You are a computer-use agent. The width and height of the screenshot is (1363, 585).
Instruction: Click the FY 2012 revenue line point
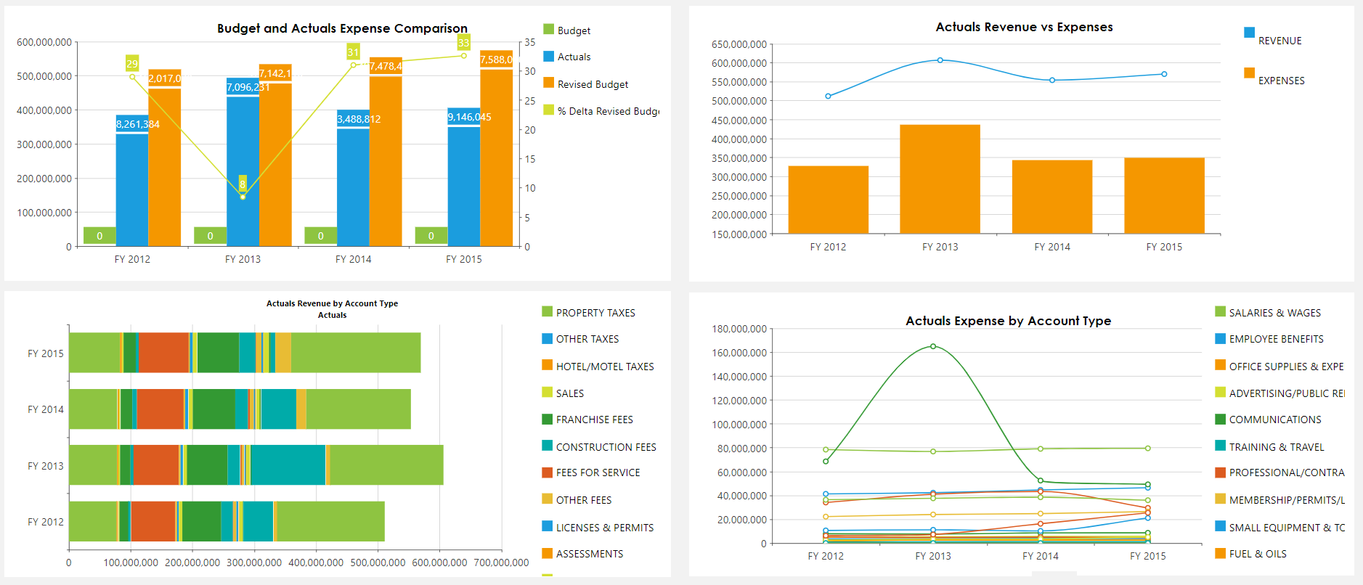click(828, 96)
